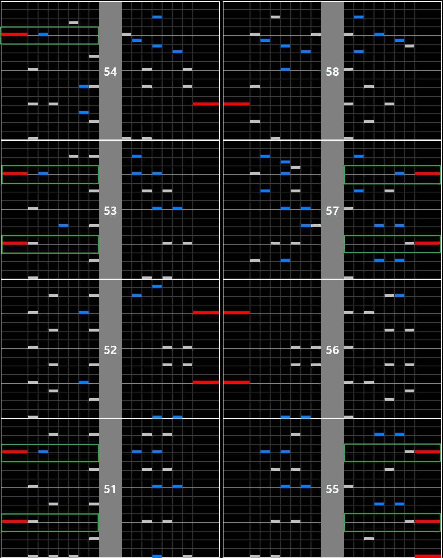Select red scratch note left of measure 58

click(237, 104)
